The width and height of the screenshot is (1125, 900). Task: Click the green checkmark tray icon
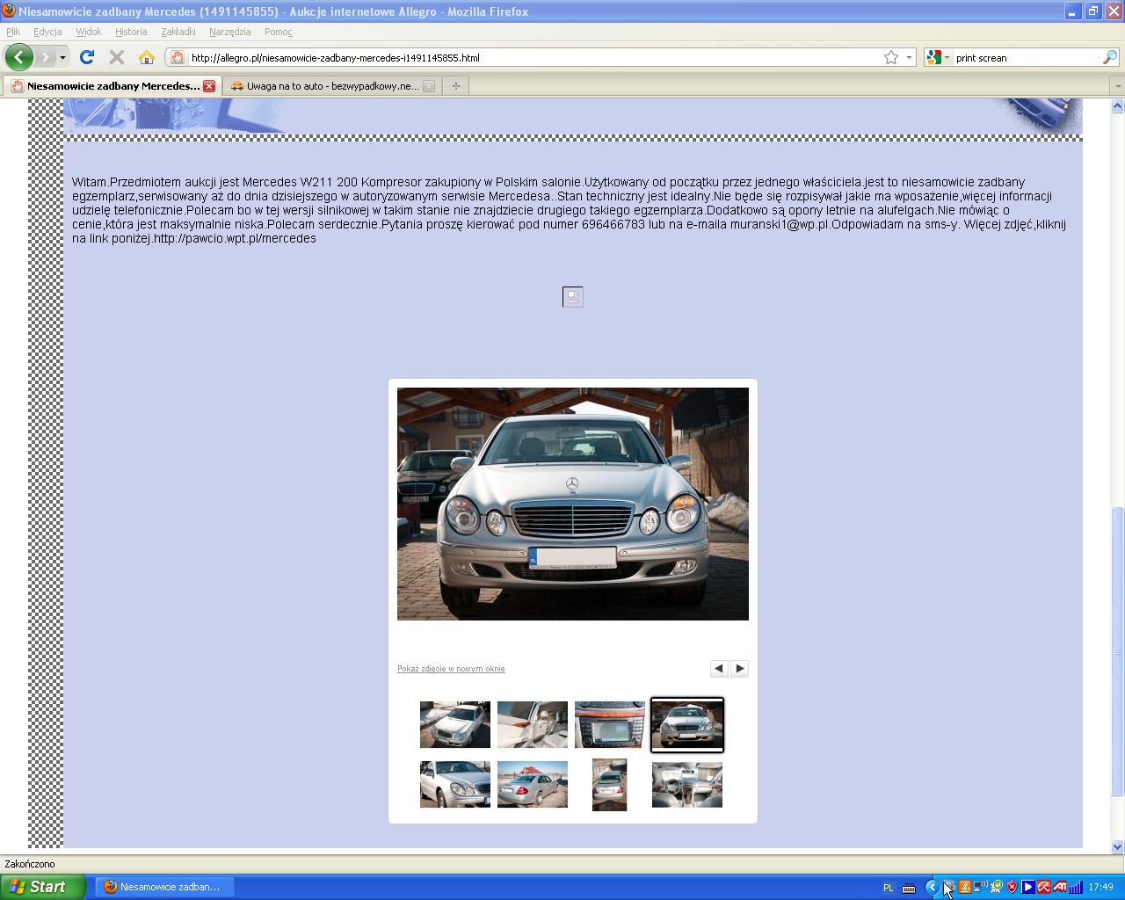pos(997,888)
